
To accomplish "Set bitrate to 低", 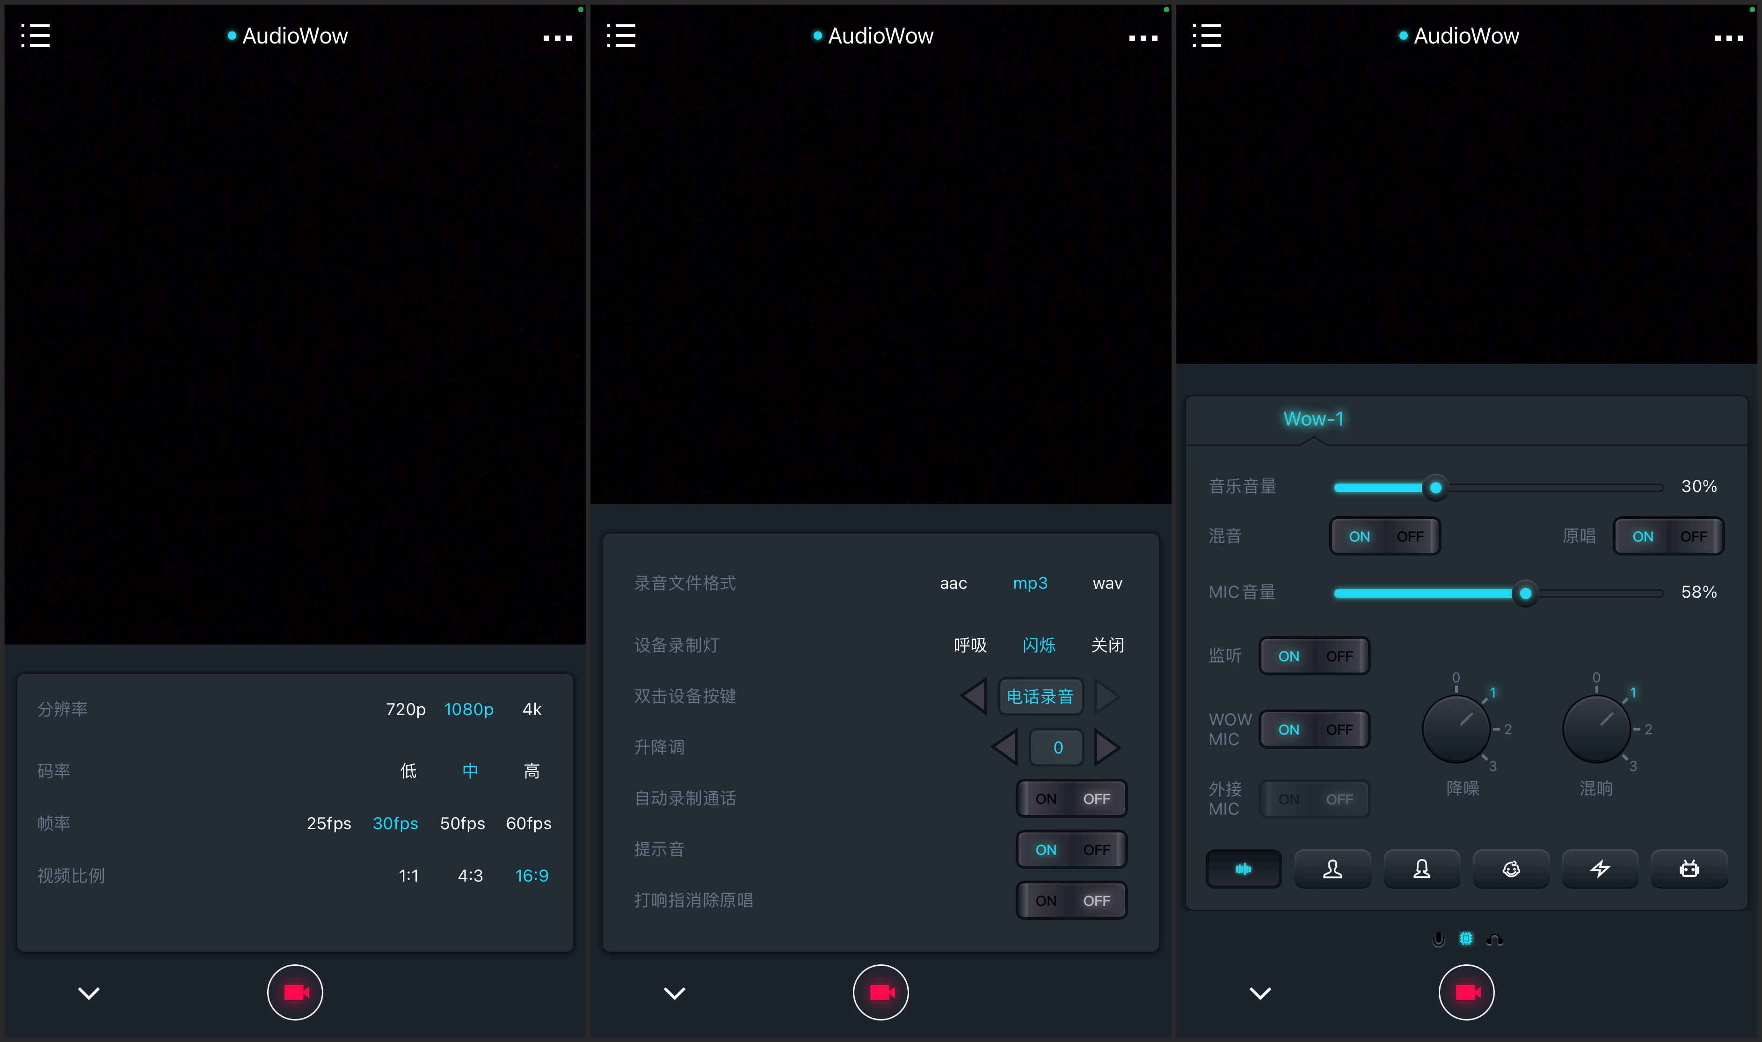I will point(408,771).
